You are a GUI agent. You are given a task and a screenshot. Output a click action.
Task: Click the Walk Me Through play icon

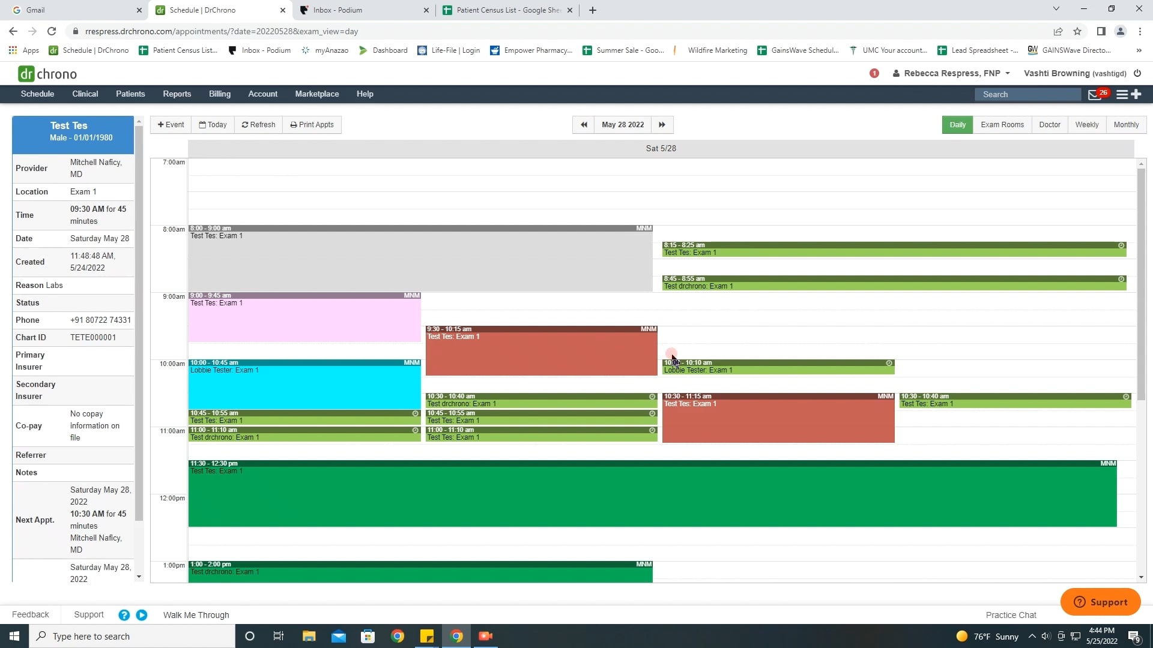tap(142, 615)
